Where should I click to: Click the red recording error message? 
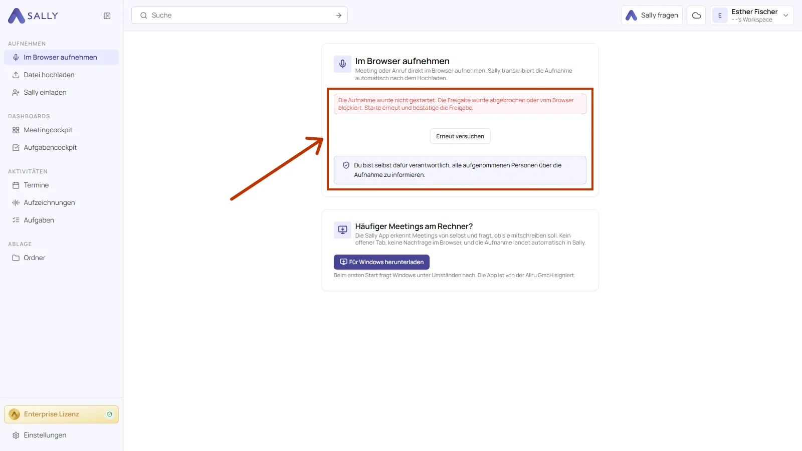(x=460, y=104)
